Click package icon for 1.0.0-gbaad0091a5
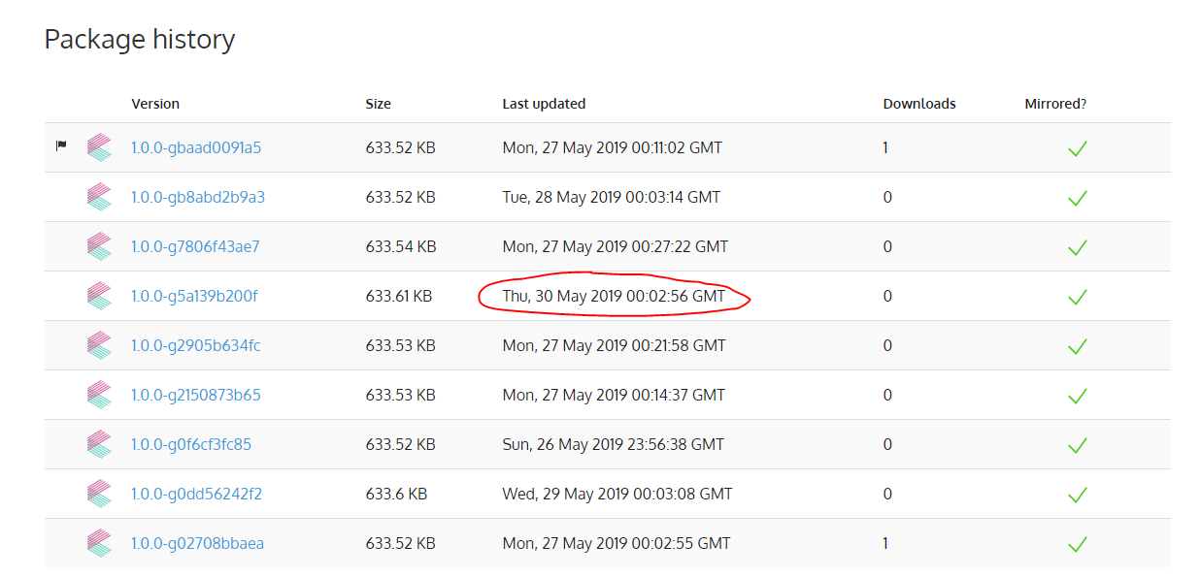The height and width of the screenshot is (577, 1200). (99, 147)
